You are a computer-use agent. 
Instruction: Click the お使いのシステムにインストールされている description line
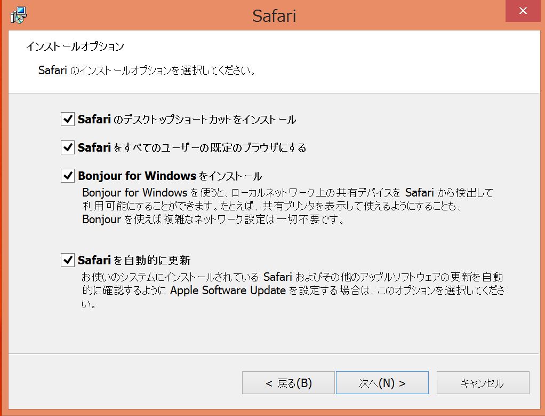click(171, 278)
